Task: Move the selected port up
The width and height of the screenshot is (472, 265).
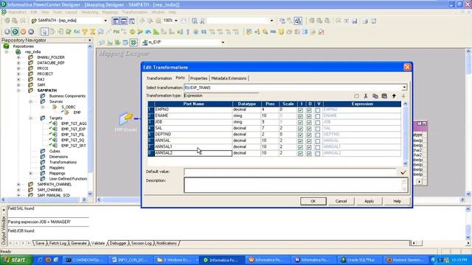Action: click(394, 96)
